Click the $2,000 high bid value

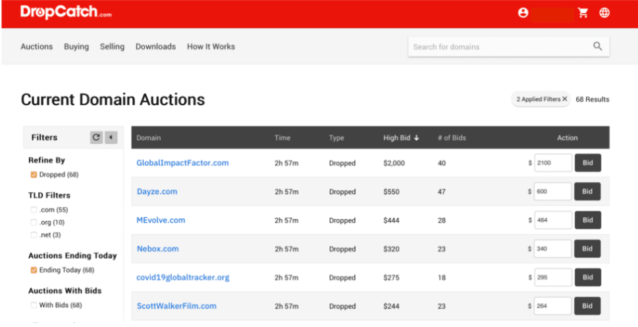pyautogui.click(x=394, y=163)
